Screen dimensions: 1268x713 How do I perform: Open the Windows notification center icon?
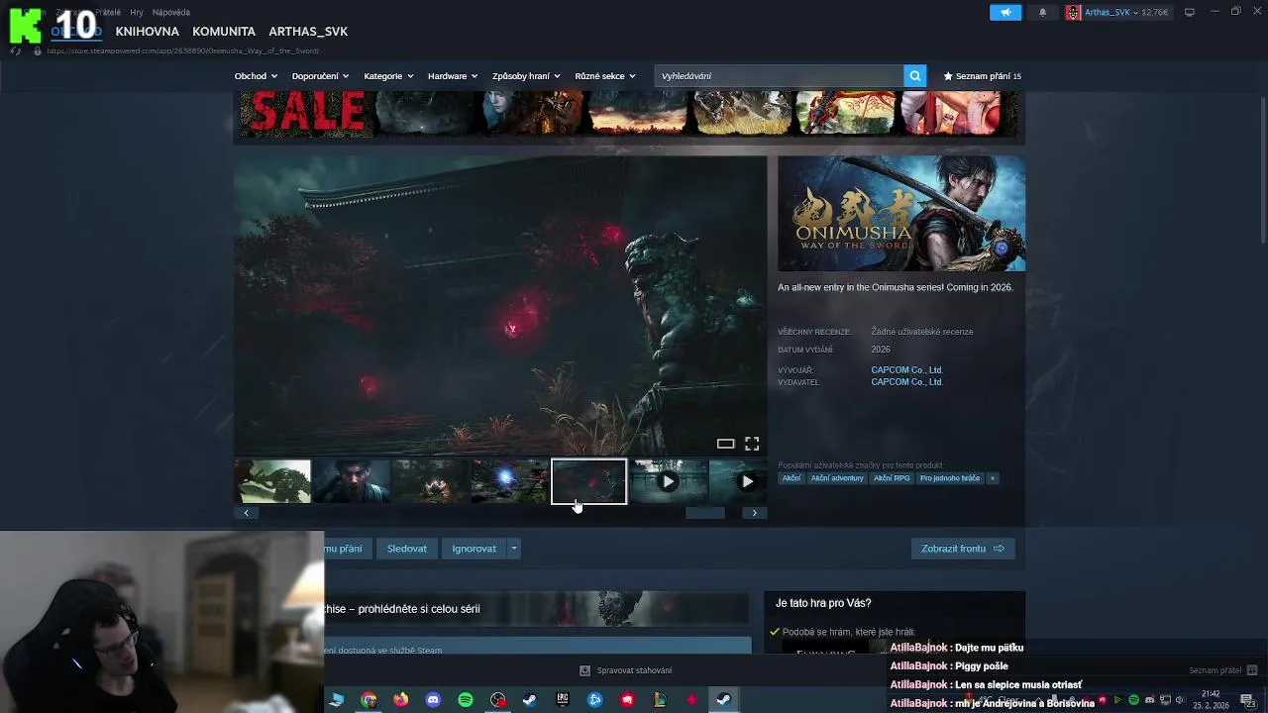pyautogui.click(x=1247, y=700)
